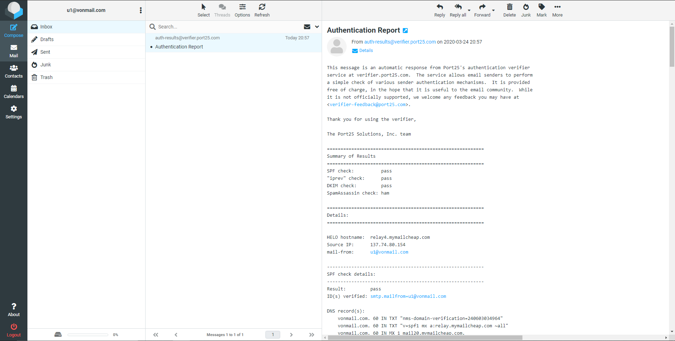Open the account three-dot menu
The height and width of the screenshot is (341, 675).
(x=141, y=10)
